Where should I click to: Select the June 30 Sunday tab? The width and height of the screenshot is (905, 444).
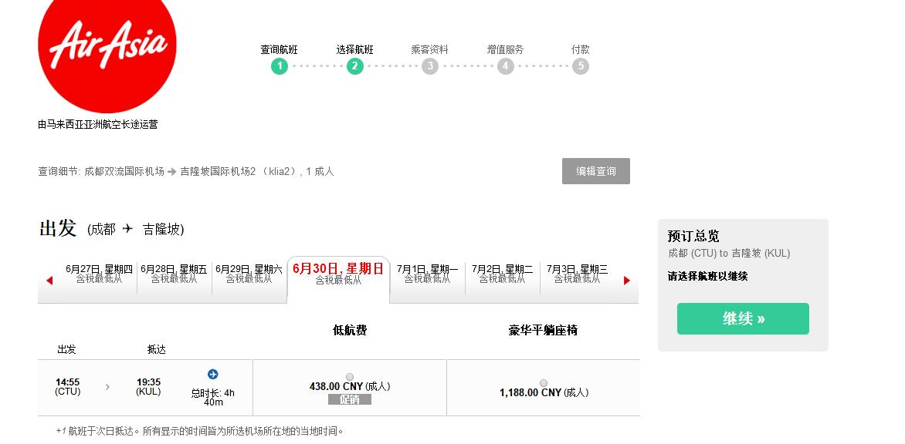pyautogui.click(x=338, y=274)
